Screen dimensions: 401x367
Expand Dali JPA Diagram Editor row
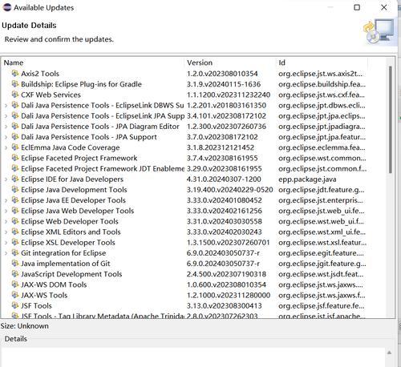pos(6,127)
